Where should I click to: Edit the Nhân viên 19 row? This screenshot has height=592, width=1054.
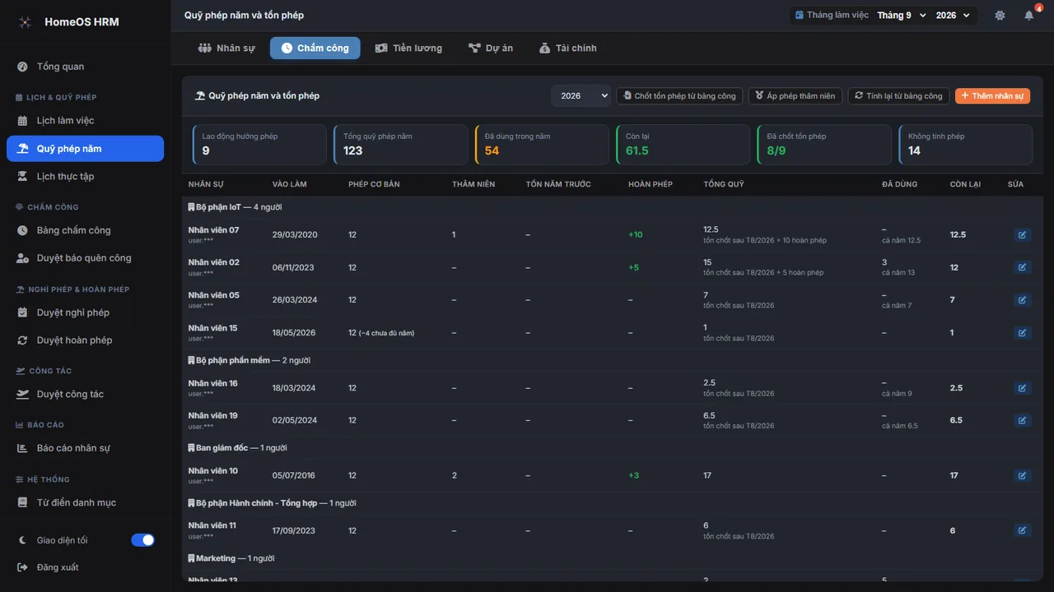point(1022,420)
